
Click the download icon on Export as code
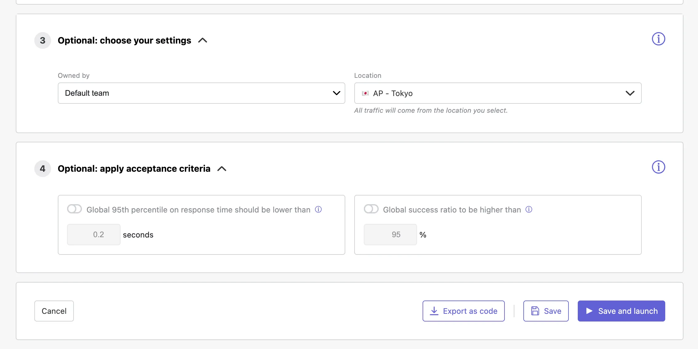pos(434,311)
